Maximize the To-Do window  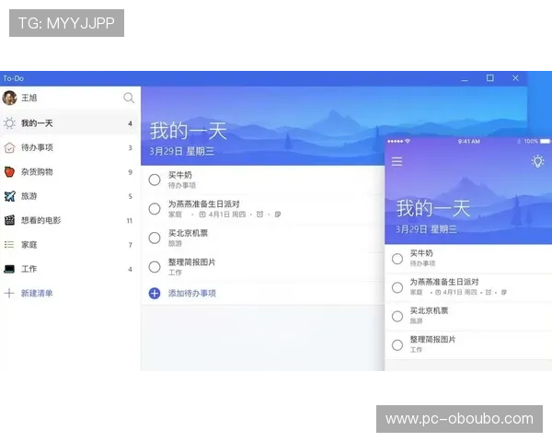point(490,78)
